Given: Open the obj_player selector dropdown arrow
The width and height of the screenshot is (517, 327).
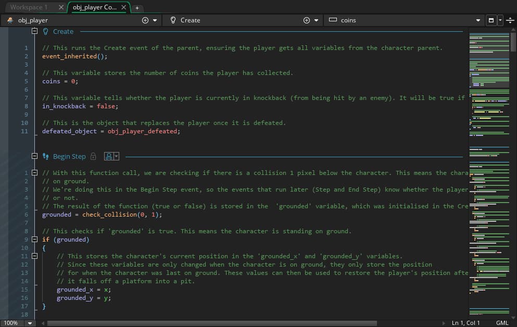Looking at the screenshot, I should pyautogui.click(x=154, y=20).
